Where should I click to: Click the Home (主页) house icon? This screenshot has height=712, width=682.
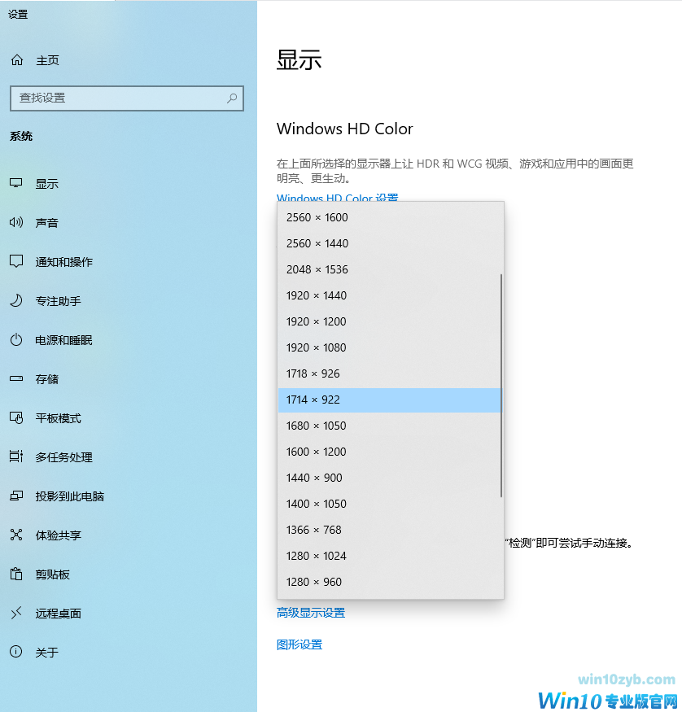coord(17,60)
